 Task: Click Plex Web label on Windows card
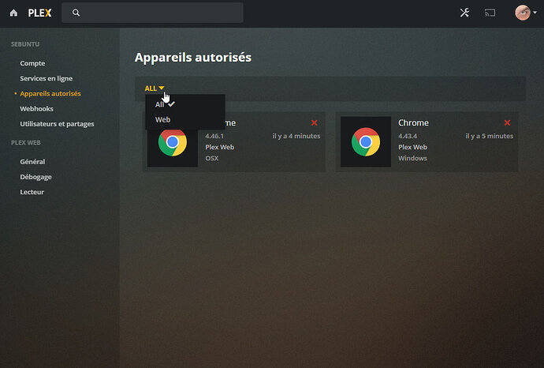click(x=412, y=147)
